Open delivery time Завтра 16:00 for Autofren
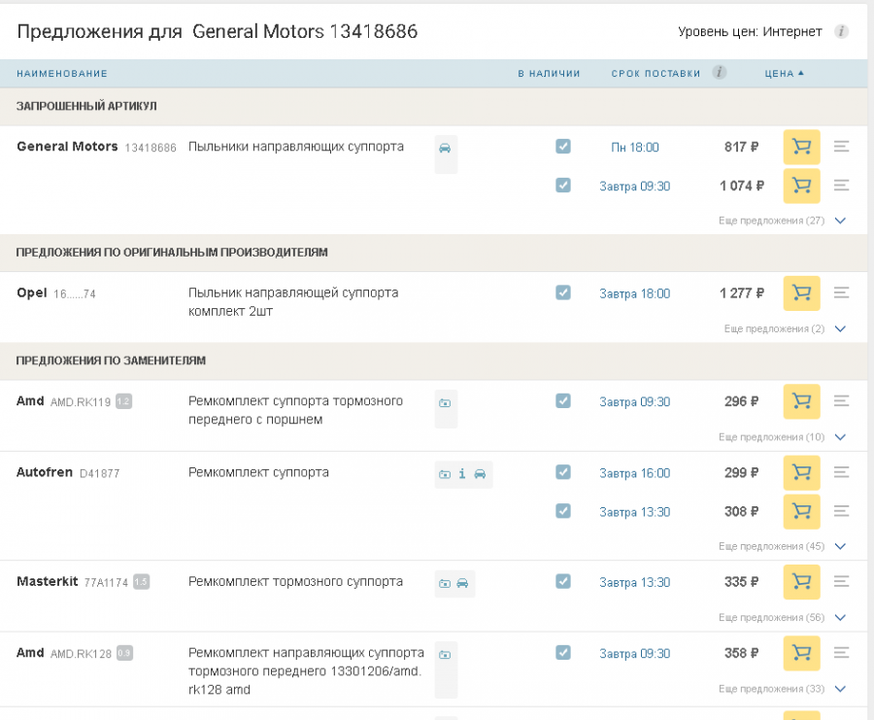874x720 pixels. pos(635,473)
